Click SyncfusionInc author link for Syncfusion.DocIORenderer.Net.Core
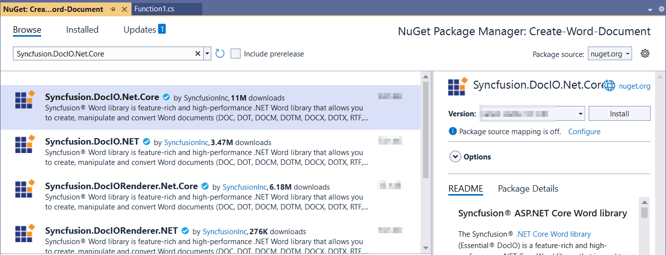This screenshot has height=255, width=666. [x=245, y=187]
